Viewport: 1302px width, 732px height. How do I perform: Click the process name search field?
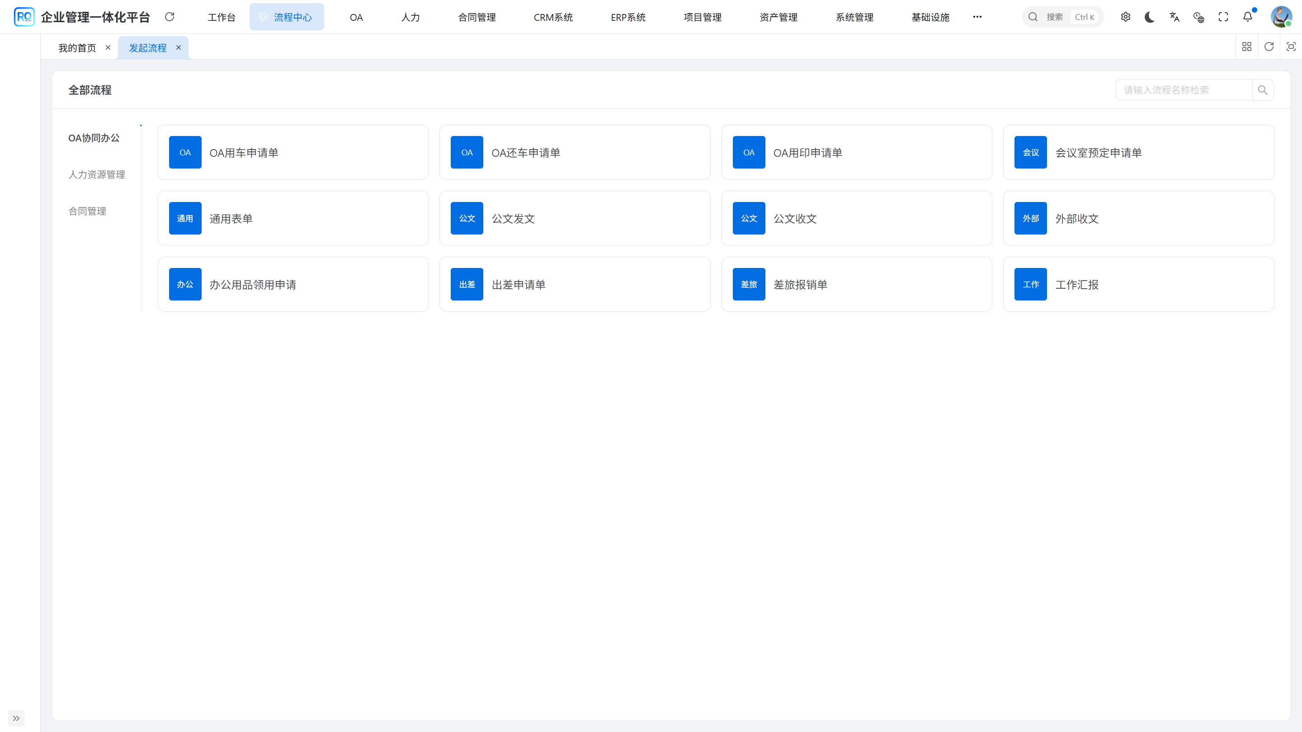[x=1184, y=90]
